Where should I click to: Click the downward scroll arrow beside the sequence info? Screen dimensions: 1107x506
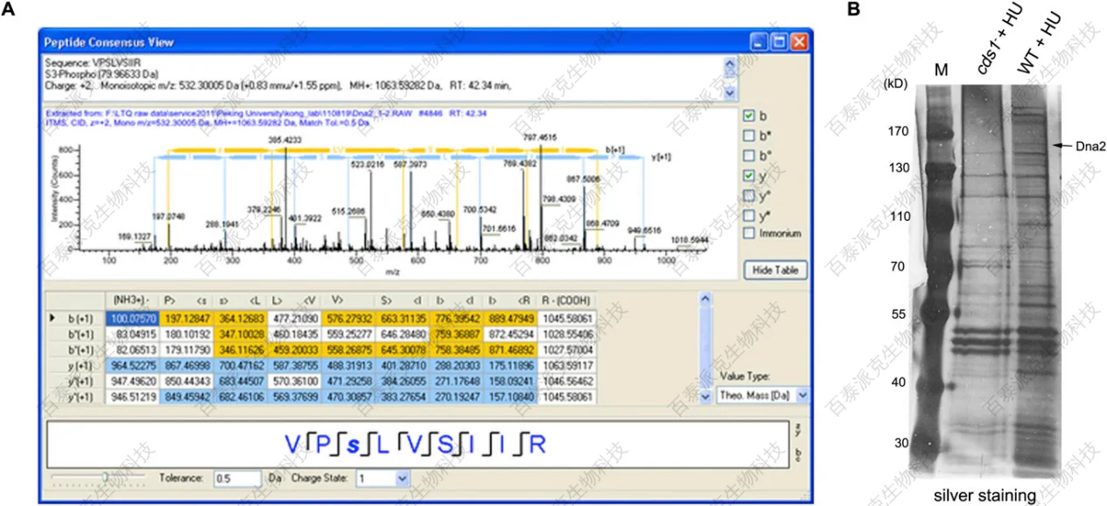coord(732,93)
